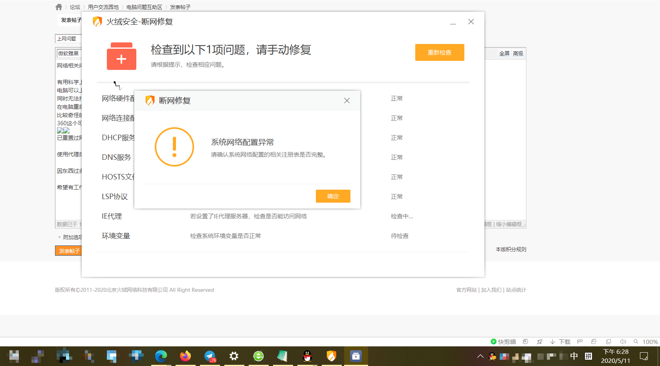Show hidden tray icons chevron
This screenshot has width=660, height=366.
pyautogui.click(x=480, y=357)
